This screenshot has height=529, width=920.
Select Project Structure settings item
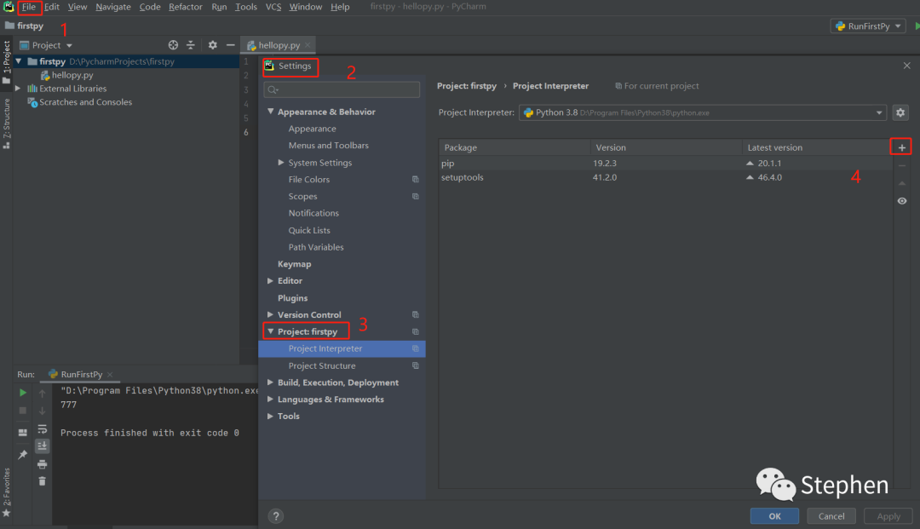click(x=322, y=365)
